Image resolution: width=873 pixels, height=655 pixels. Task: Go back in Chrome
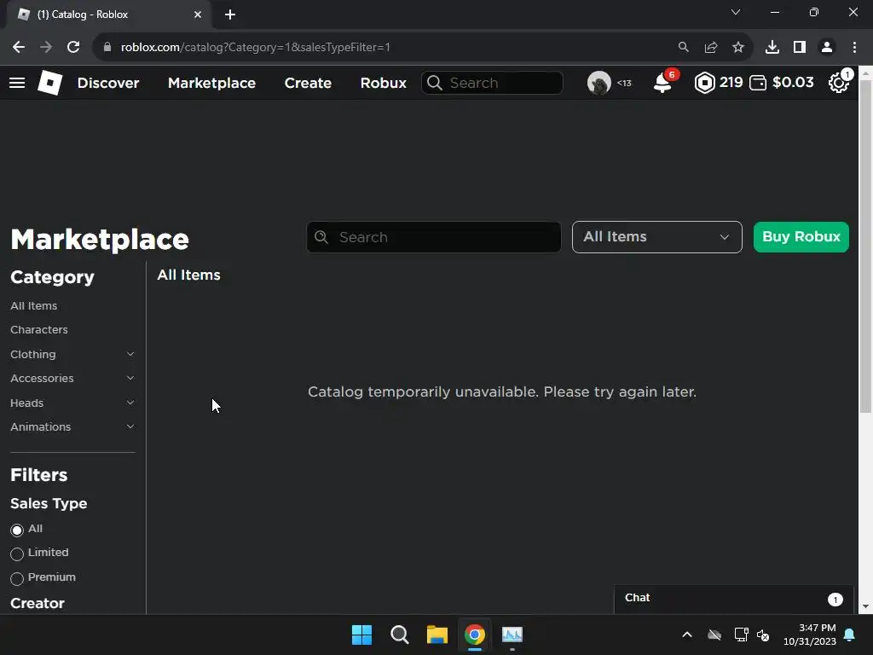pyautogui.click(x=19, y=48)
